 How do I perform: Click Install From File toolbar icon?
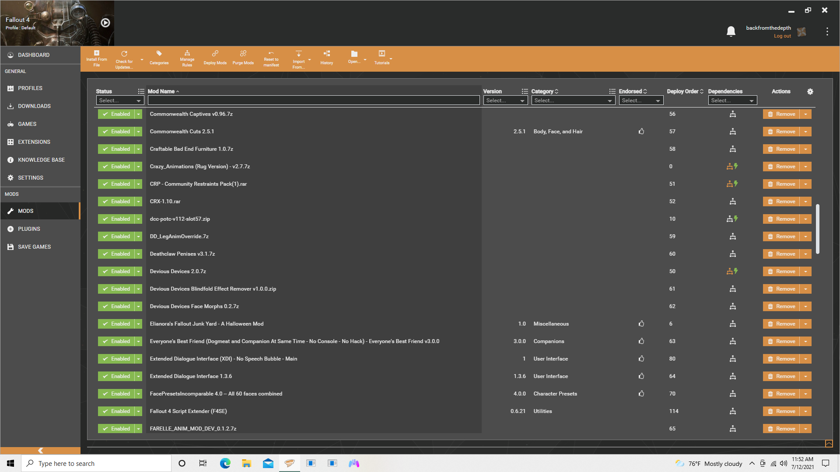97,53
